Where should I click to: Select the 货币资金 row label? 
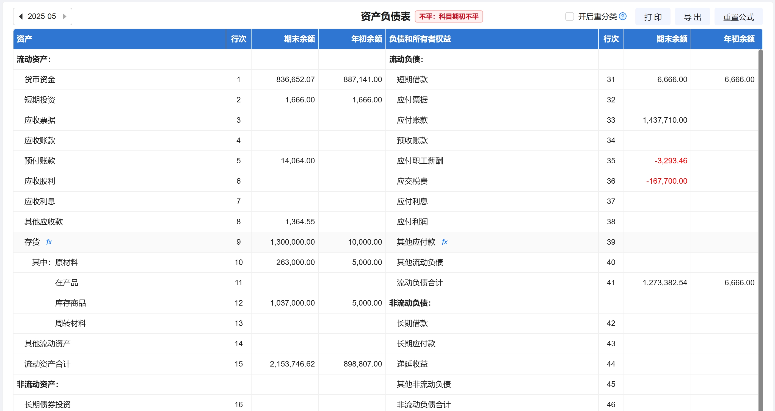tap(40, 79)
